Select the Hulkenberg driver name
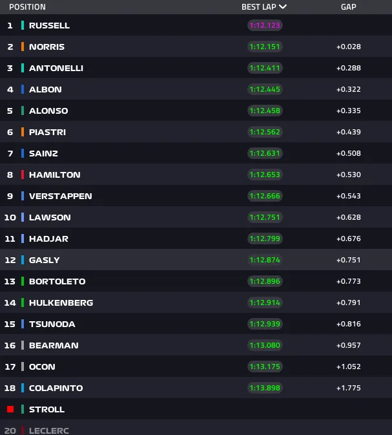Image resolution: width=392 pixels, height=435 pixels. click(x=61, y=302)
